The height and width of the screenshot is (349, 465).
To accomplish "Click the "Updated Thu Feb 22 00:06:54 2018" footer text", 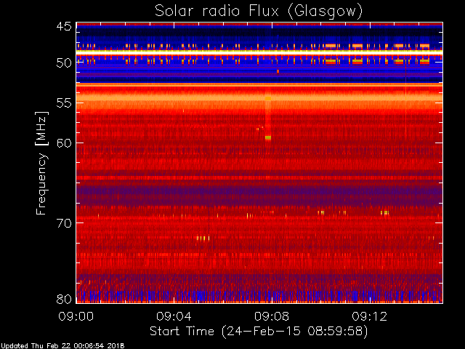I will tap(62, 346).
